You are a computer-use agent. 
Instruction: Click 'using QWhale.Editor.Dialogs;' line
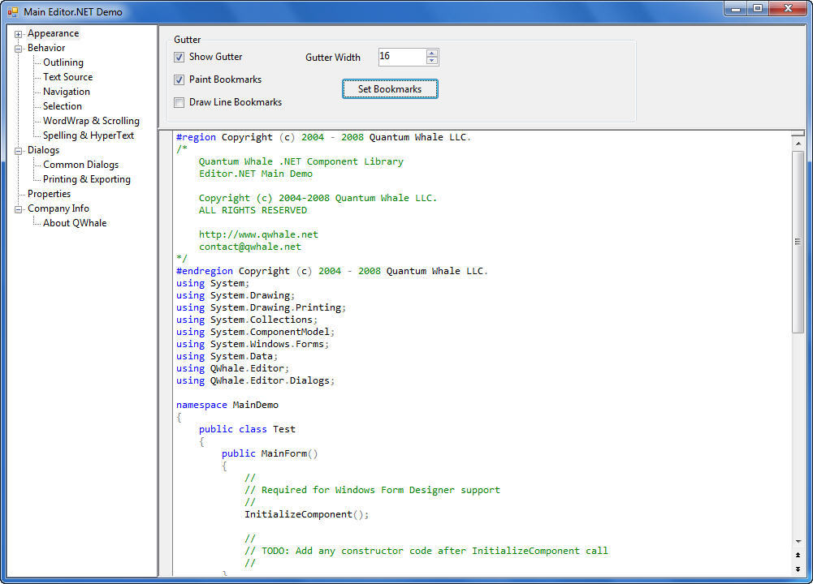coord(255,380)
